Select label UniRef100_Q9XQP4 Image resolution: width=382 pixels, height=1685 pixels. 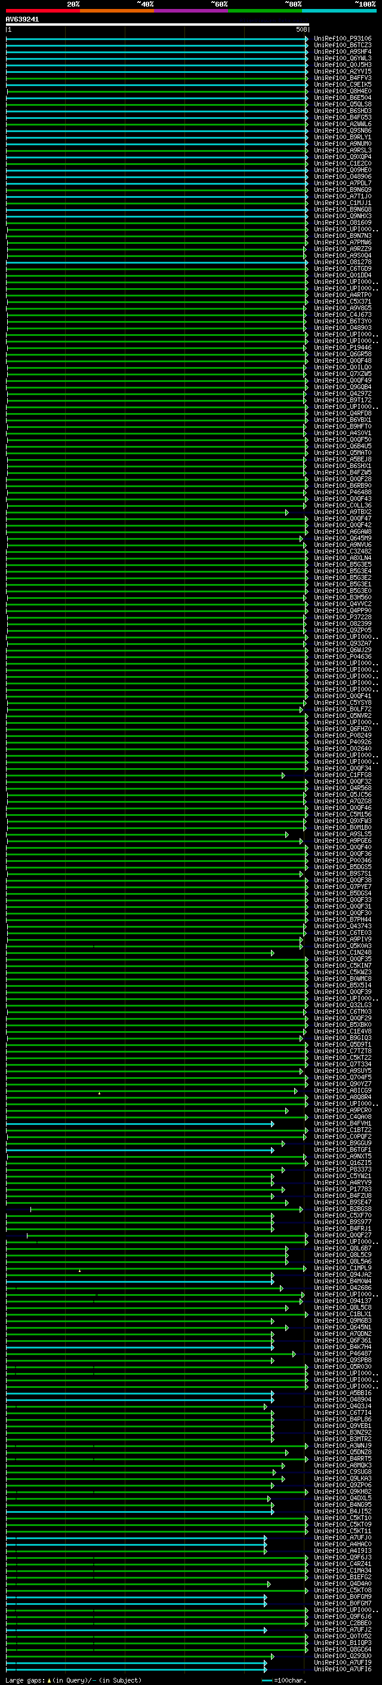tap(343, 157)
